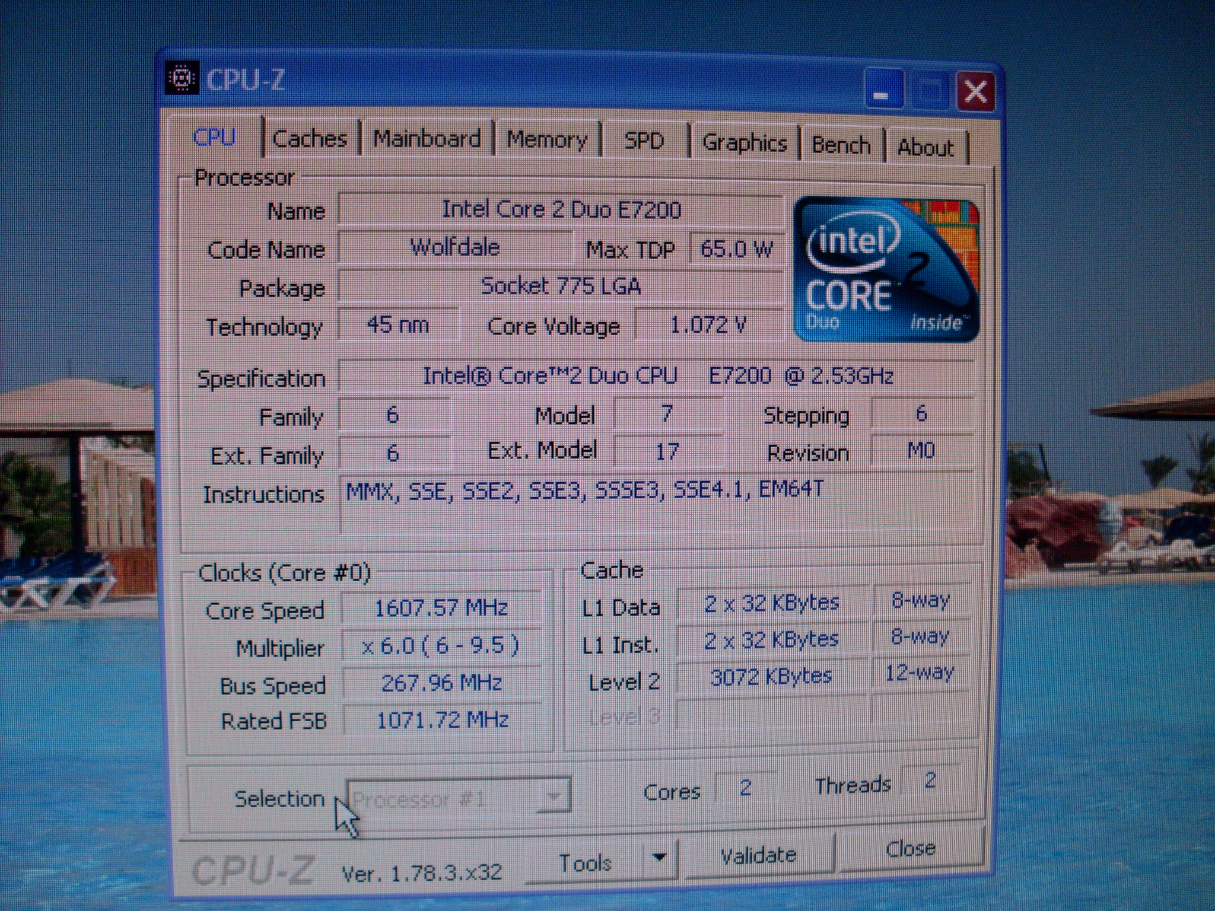Expand the Tools dropdown arrow
Image resolution: width=1215 pixels, height=911 pixels.
click(x=659, y=858)
